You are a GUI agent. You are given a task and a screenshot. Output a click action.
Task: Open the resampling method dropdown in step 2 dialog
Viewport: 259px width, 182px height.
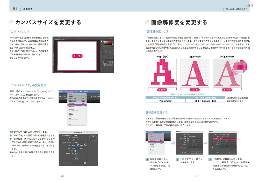[x=195, y=147]
